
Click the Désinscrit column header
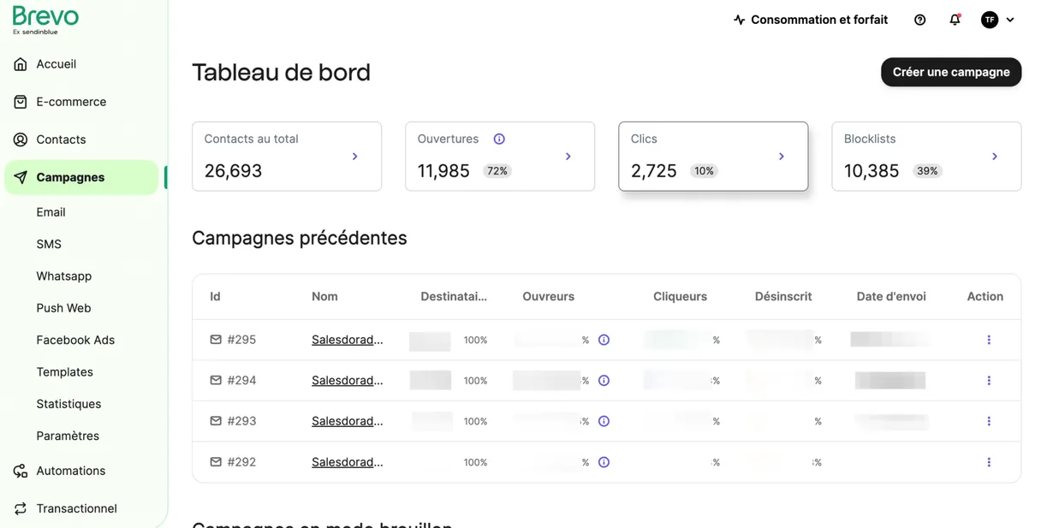(783, 296)
